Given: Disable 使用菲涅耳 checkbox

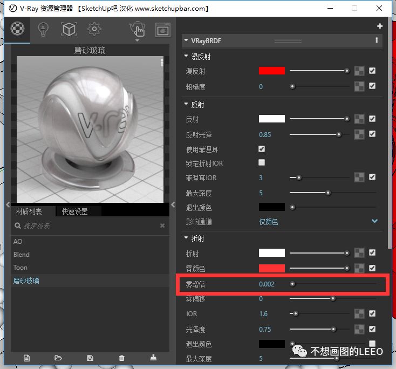Looking at the screenshot, I should [262, 149].
